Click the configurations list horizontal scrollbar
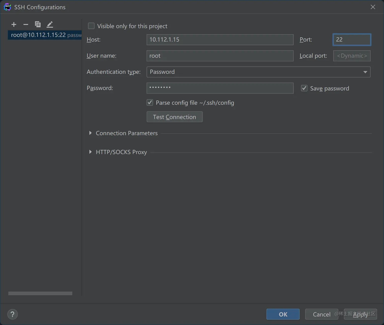The height and width of the screenshot is (325, 384). pyautogui.click(x=40, y=293)
